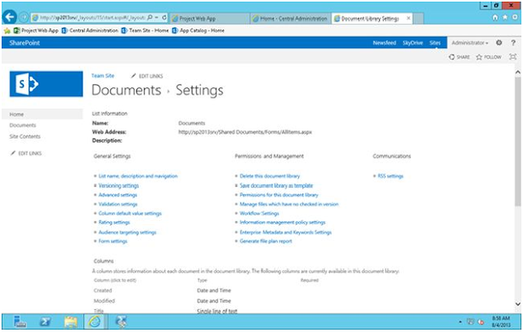Open Manage files with no checked in version
Image resolution: width=523 pixels, height=332 pixels.
[x=288, y=204]
